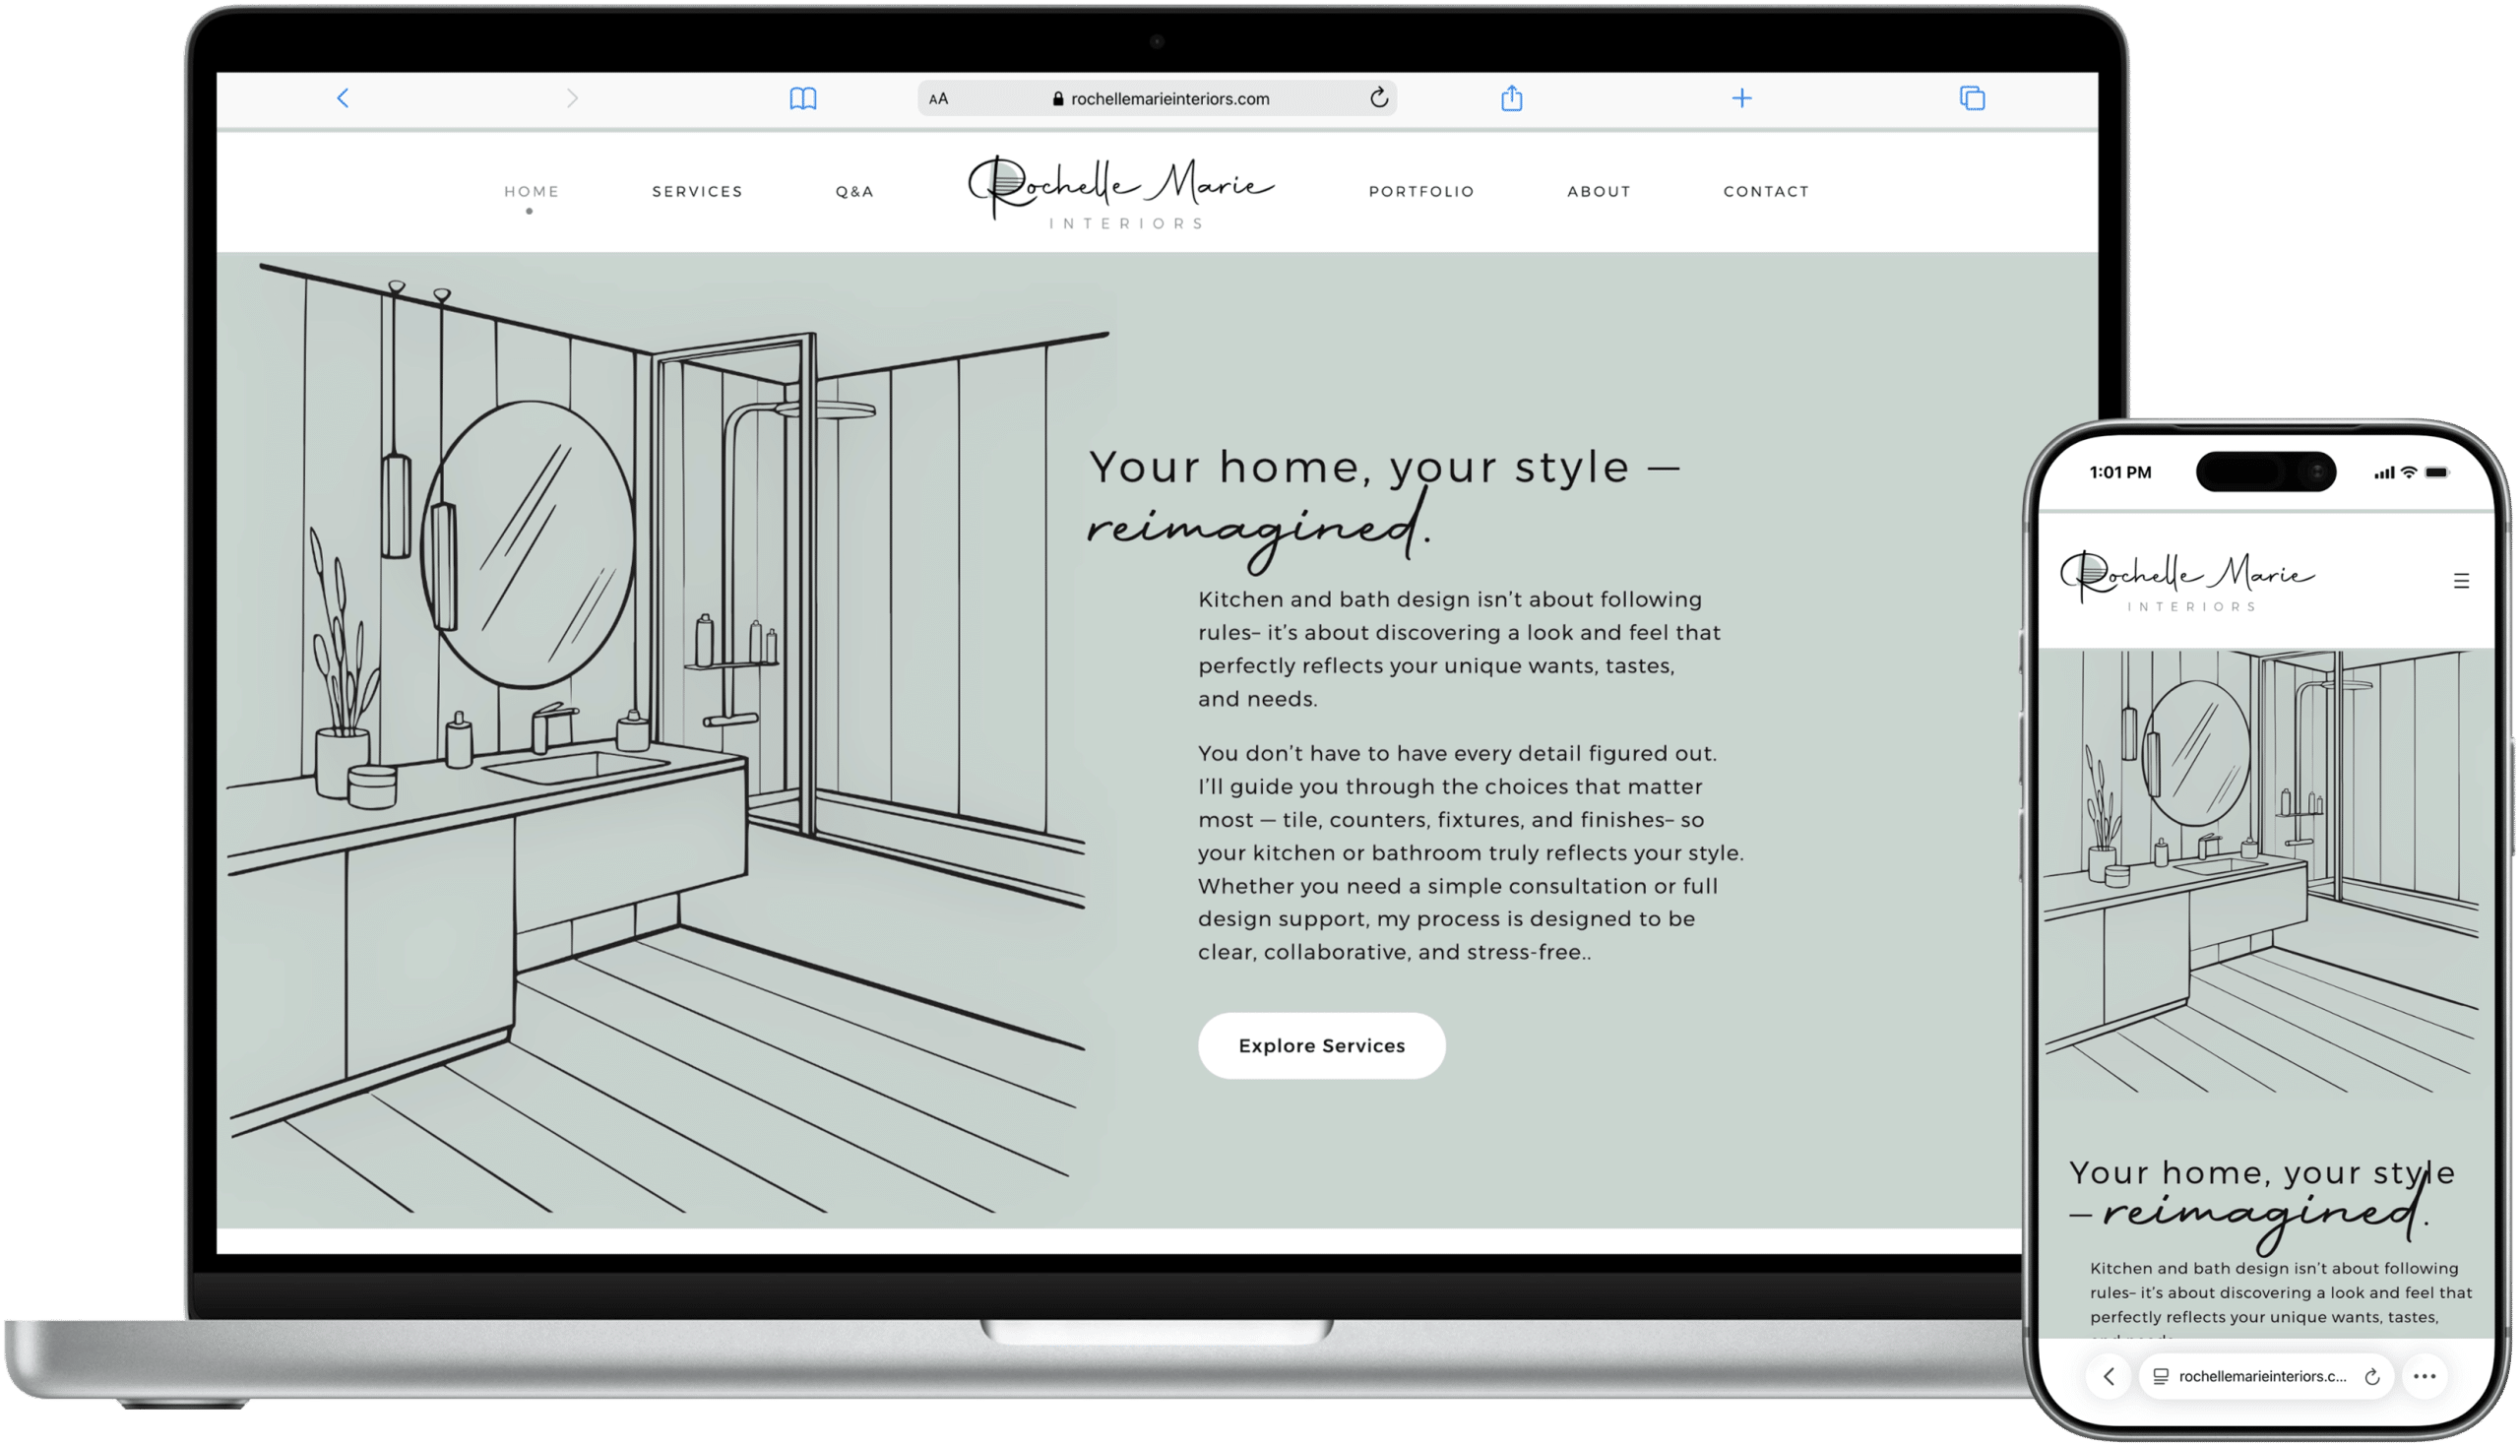Open the share sheet icon
This screenshot has height=1446, width=2520.
point(1511,97)
